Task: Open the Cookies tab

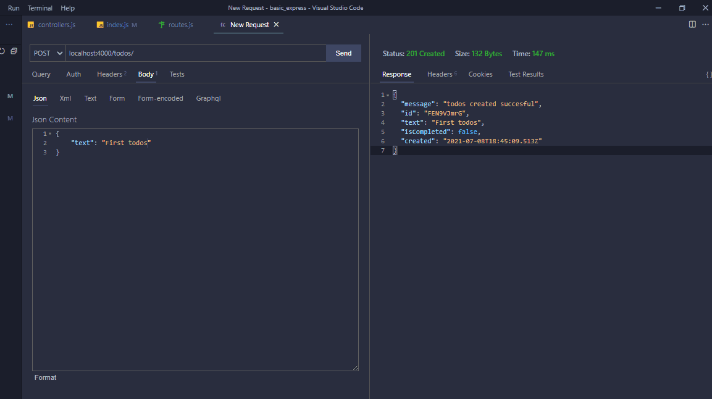Action: (x=480, y=75)
